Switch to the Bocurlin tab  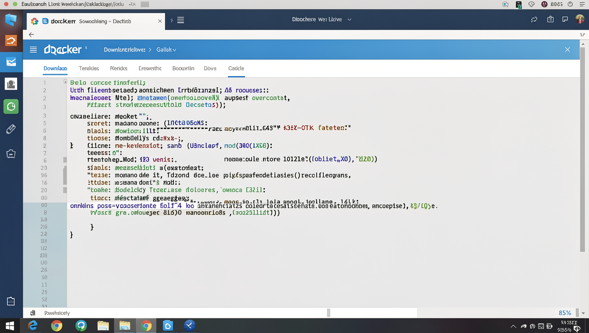pos(183,68)
